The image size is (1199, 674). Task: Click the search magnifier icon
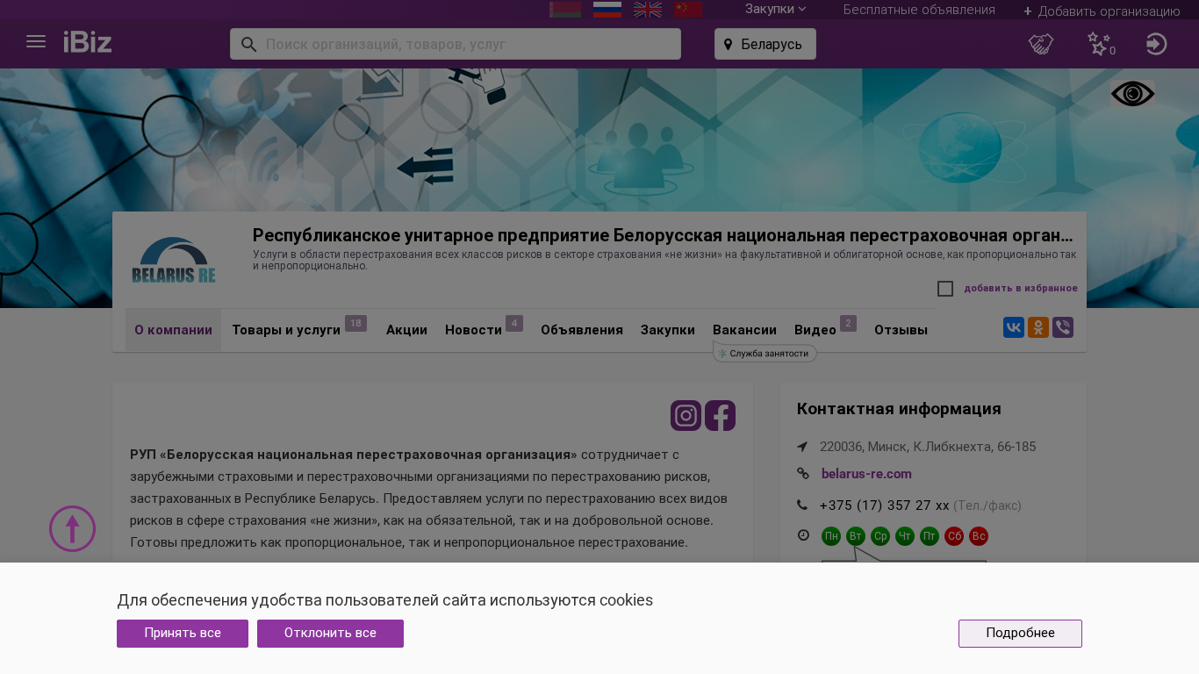pos(248,44)
